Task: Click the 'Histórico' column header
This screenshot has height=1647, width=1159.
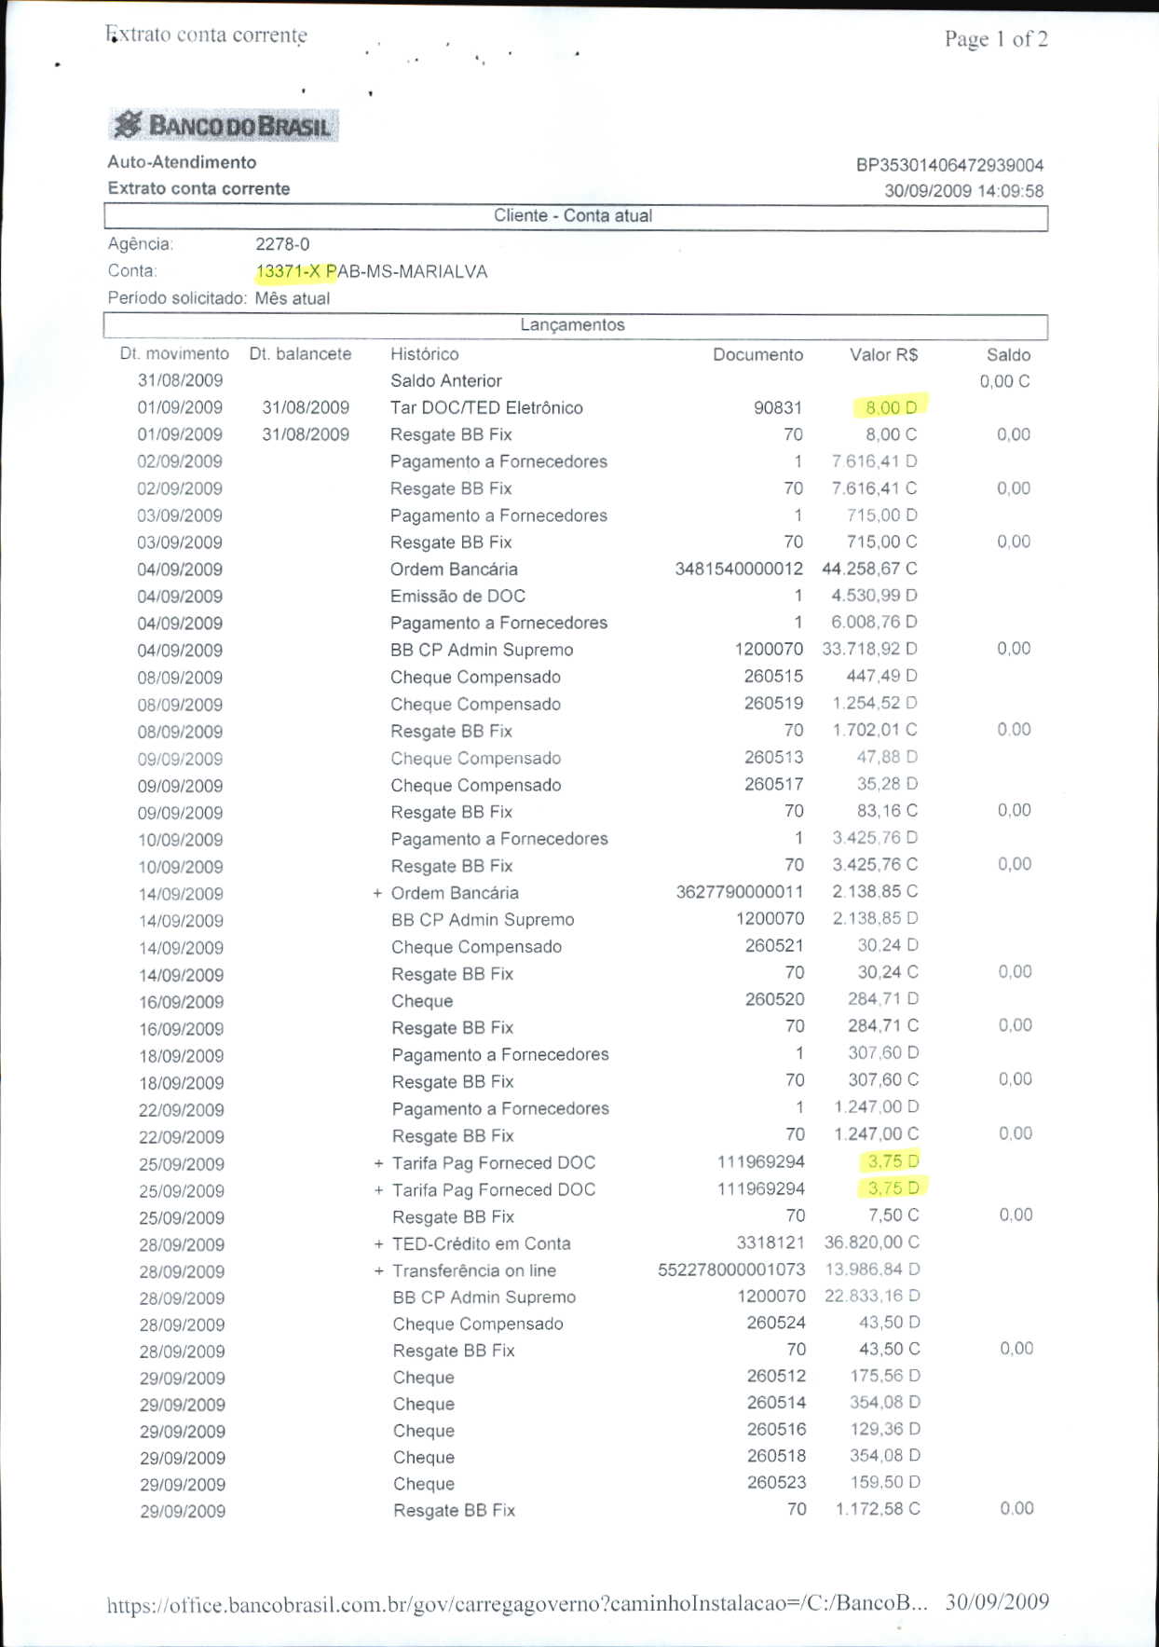Action: pyautogui.click(x=425, y=354)
